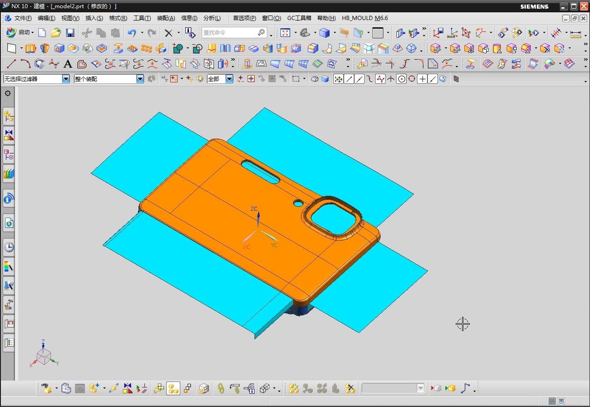Open the Assembly Navigator sidebar icon
The image size is (590, 407).
9,117
